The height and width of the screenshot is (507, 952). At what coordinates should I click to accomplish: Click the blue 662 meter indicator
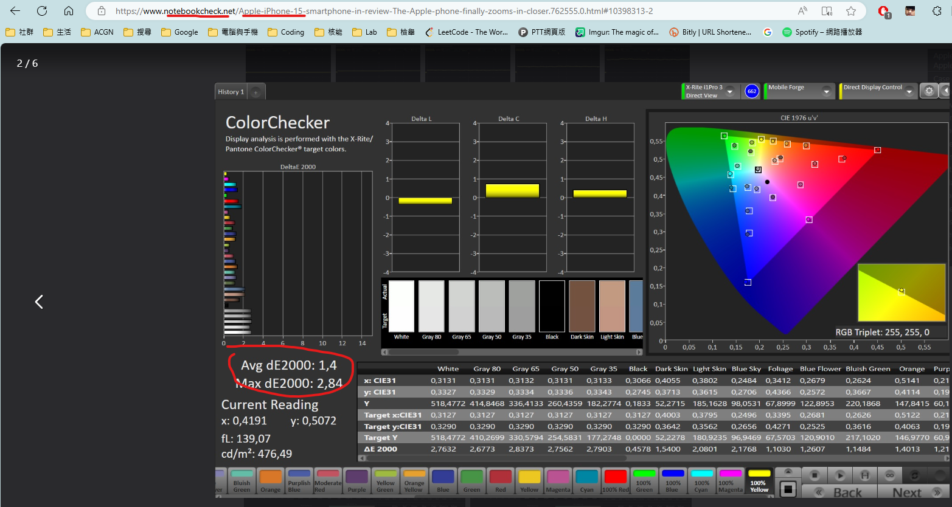click(x=752, y=91)
